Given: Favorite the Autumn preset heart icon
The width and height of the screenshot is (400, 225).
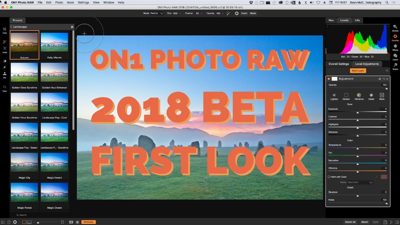Looking at the screenshot, I should tap(36, 34).
